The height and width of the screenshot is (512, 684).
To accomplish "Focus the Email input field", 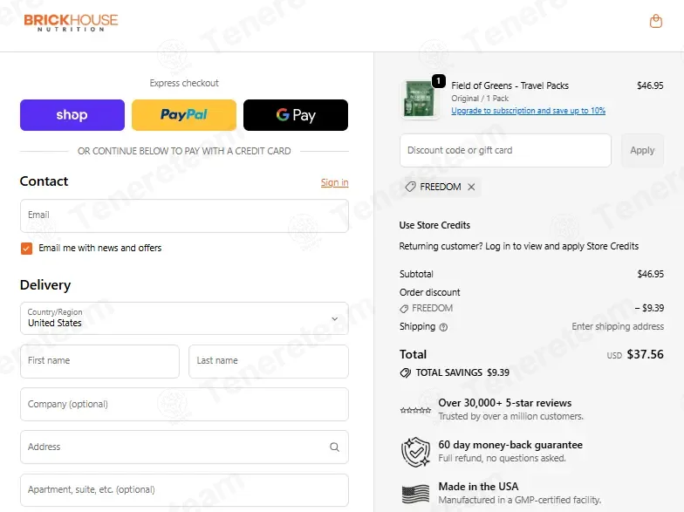I will click(184, 216).
